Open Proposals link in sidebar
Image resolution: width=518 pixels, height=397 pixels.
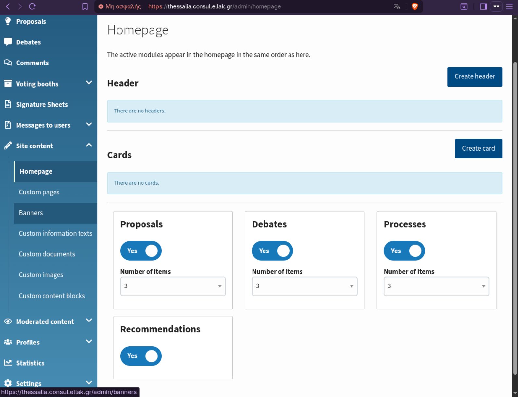31,21
